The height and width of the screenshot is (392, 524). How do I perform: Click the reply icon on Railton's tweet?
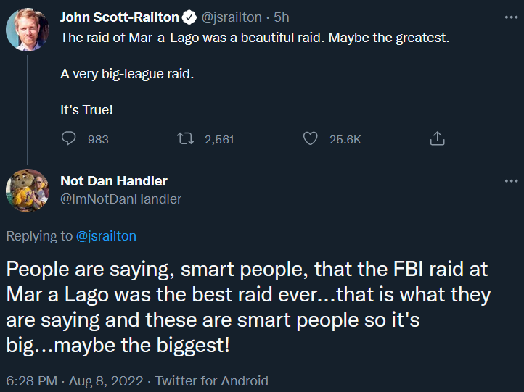tap(70, 138)
